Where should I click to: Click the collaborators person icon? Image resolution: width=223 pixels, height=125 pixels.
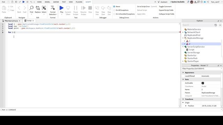coord(195,2)
